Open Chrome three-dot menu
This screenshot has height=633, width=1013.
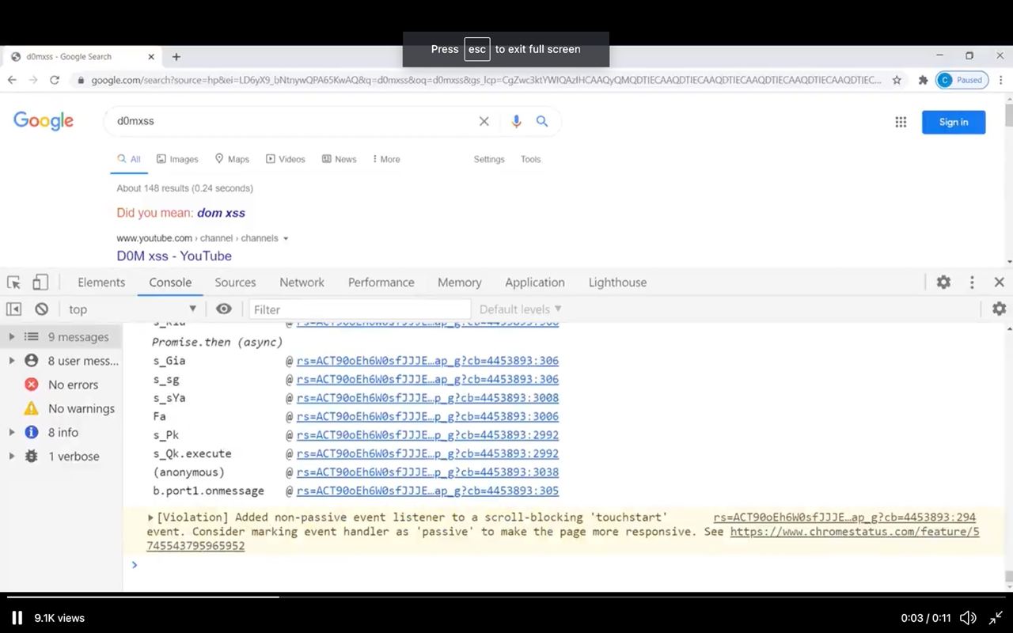[x=1001, y=80]
